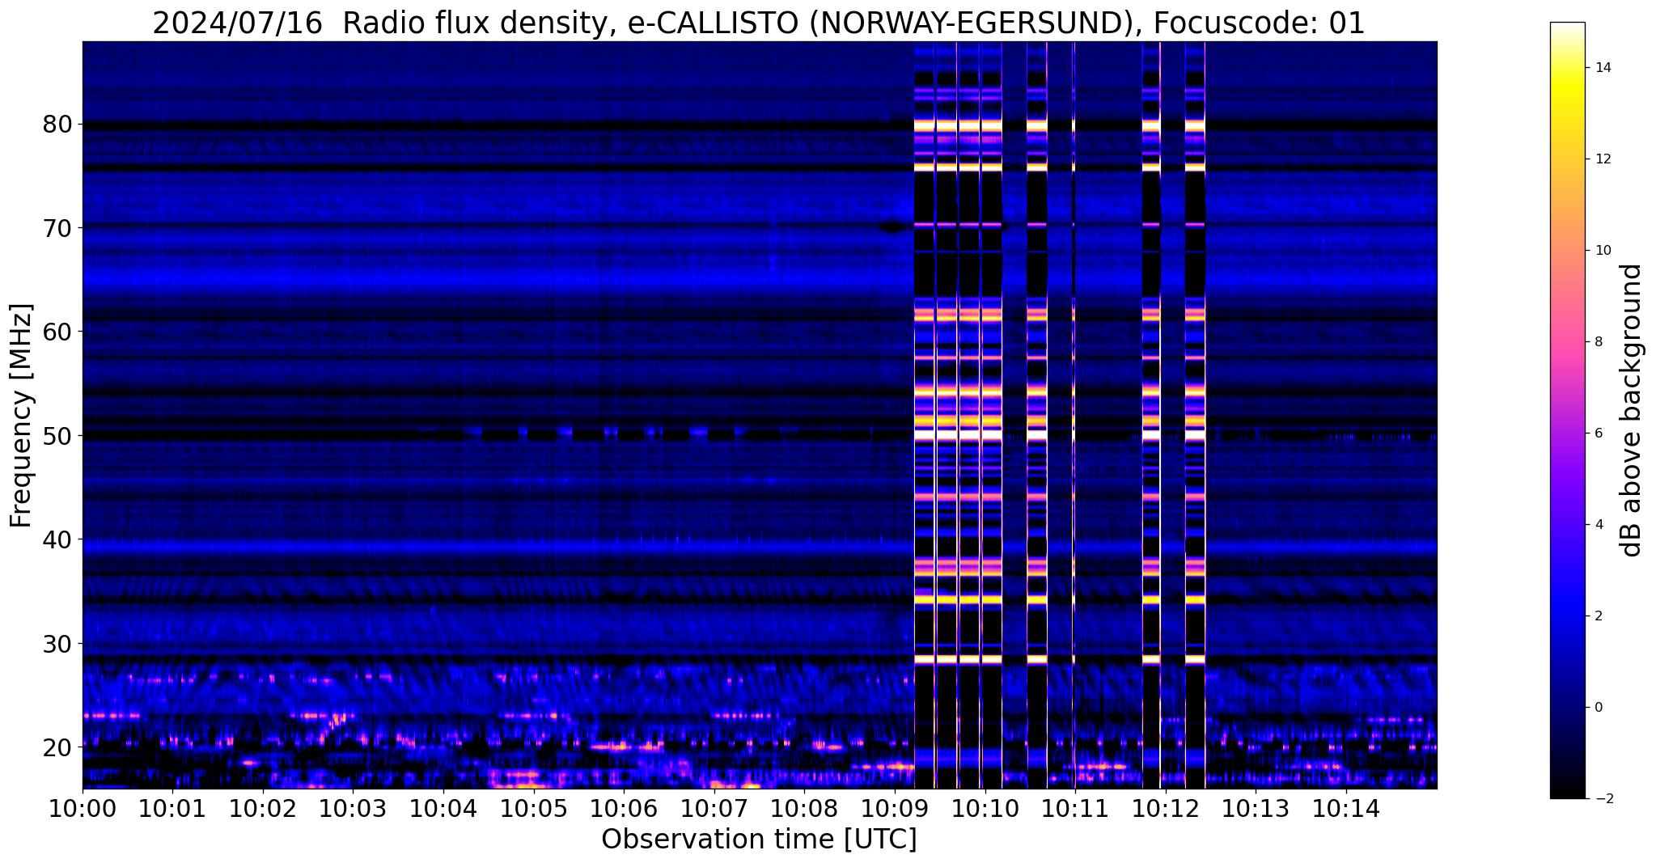
Task: Click the 60 MHz frequency tick label
Action: coord(57,332)
